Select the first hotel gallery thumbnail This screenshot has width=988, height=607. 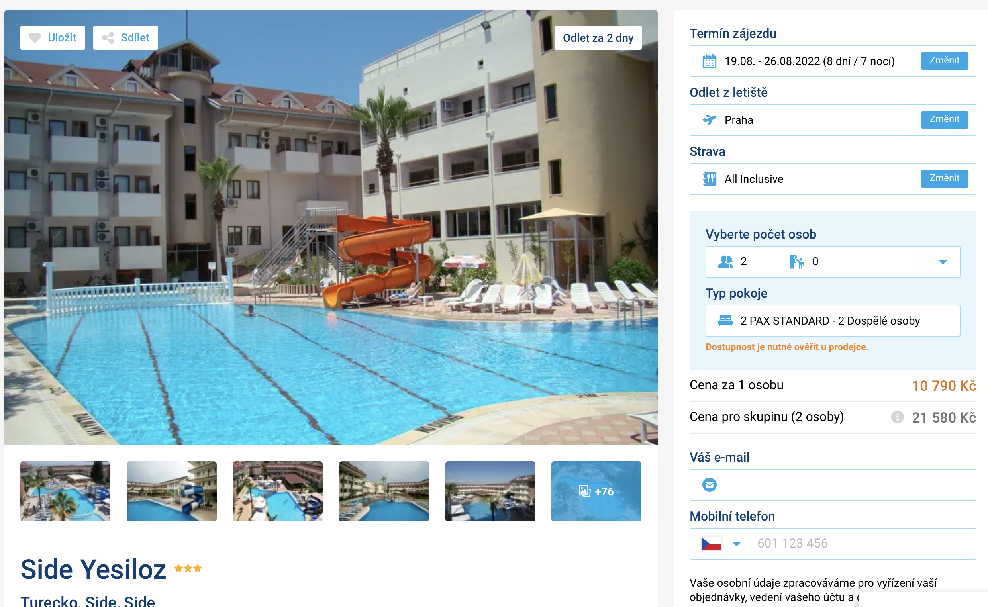[65, 491]
